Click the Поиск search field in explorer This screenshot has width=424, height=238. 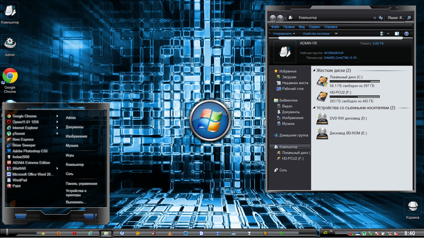[x=396, y=18]
